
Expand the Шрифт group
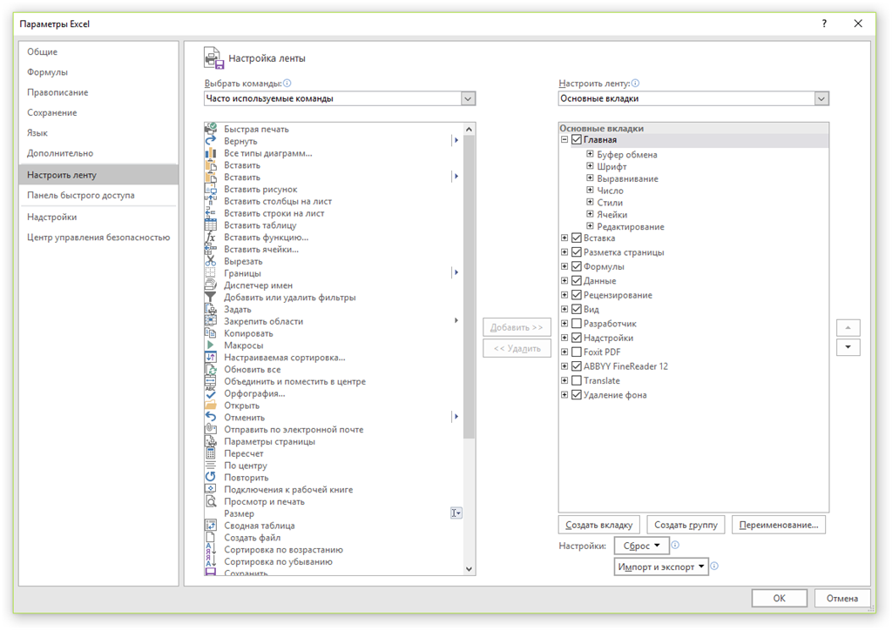click(x=590, y=166)
